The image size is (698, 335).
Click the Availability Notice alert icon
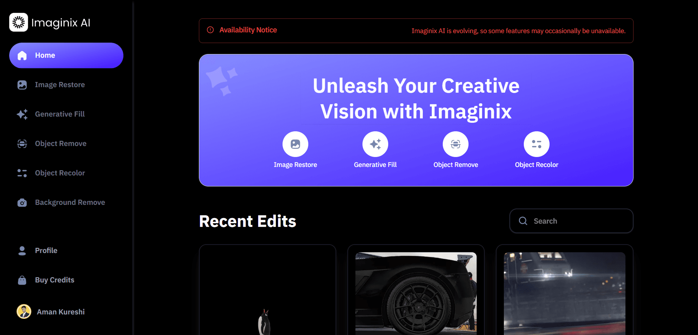point(210,30)
